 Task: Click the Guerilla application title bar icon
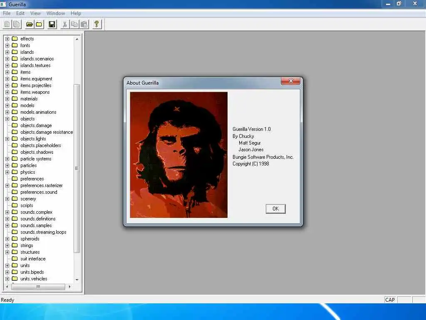(x=3, y=4)
